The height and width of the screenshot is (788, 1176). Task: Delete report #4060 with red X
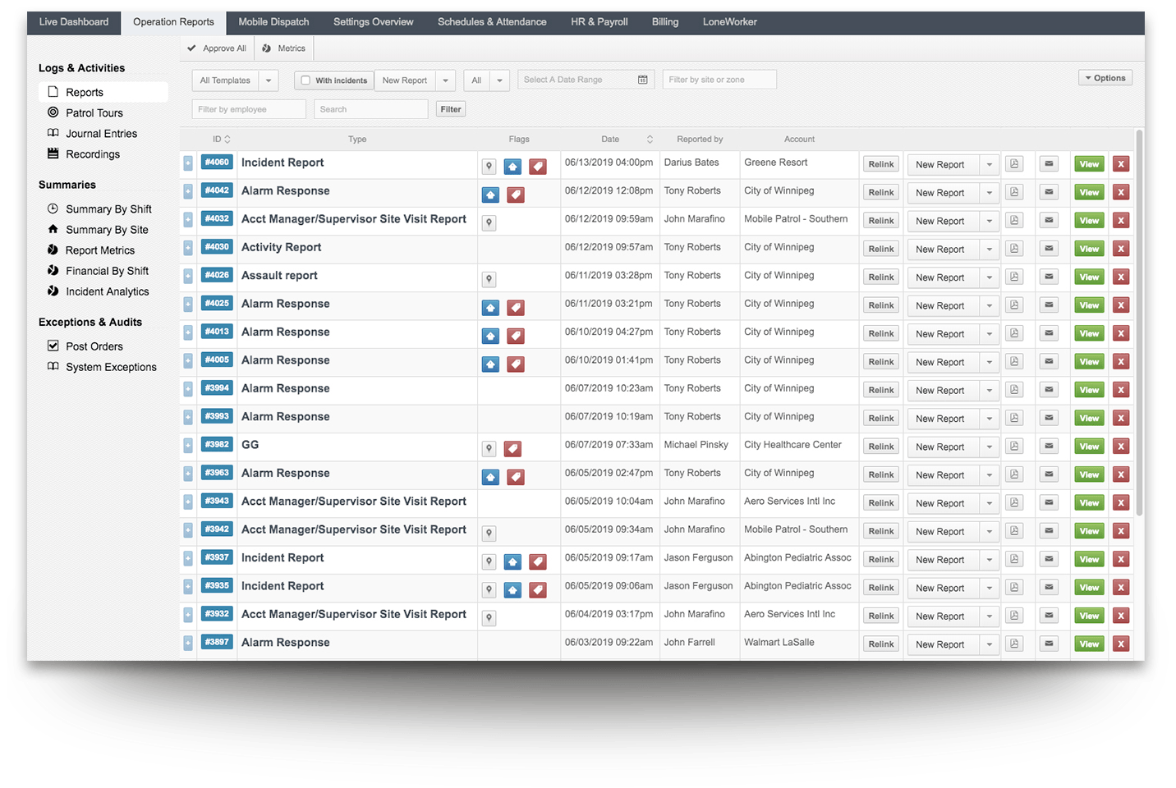point(1121,164)
